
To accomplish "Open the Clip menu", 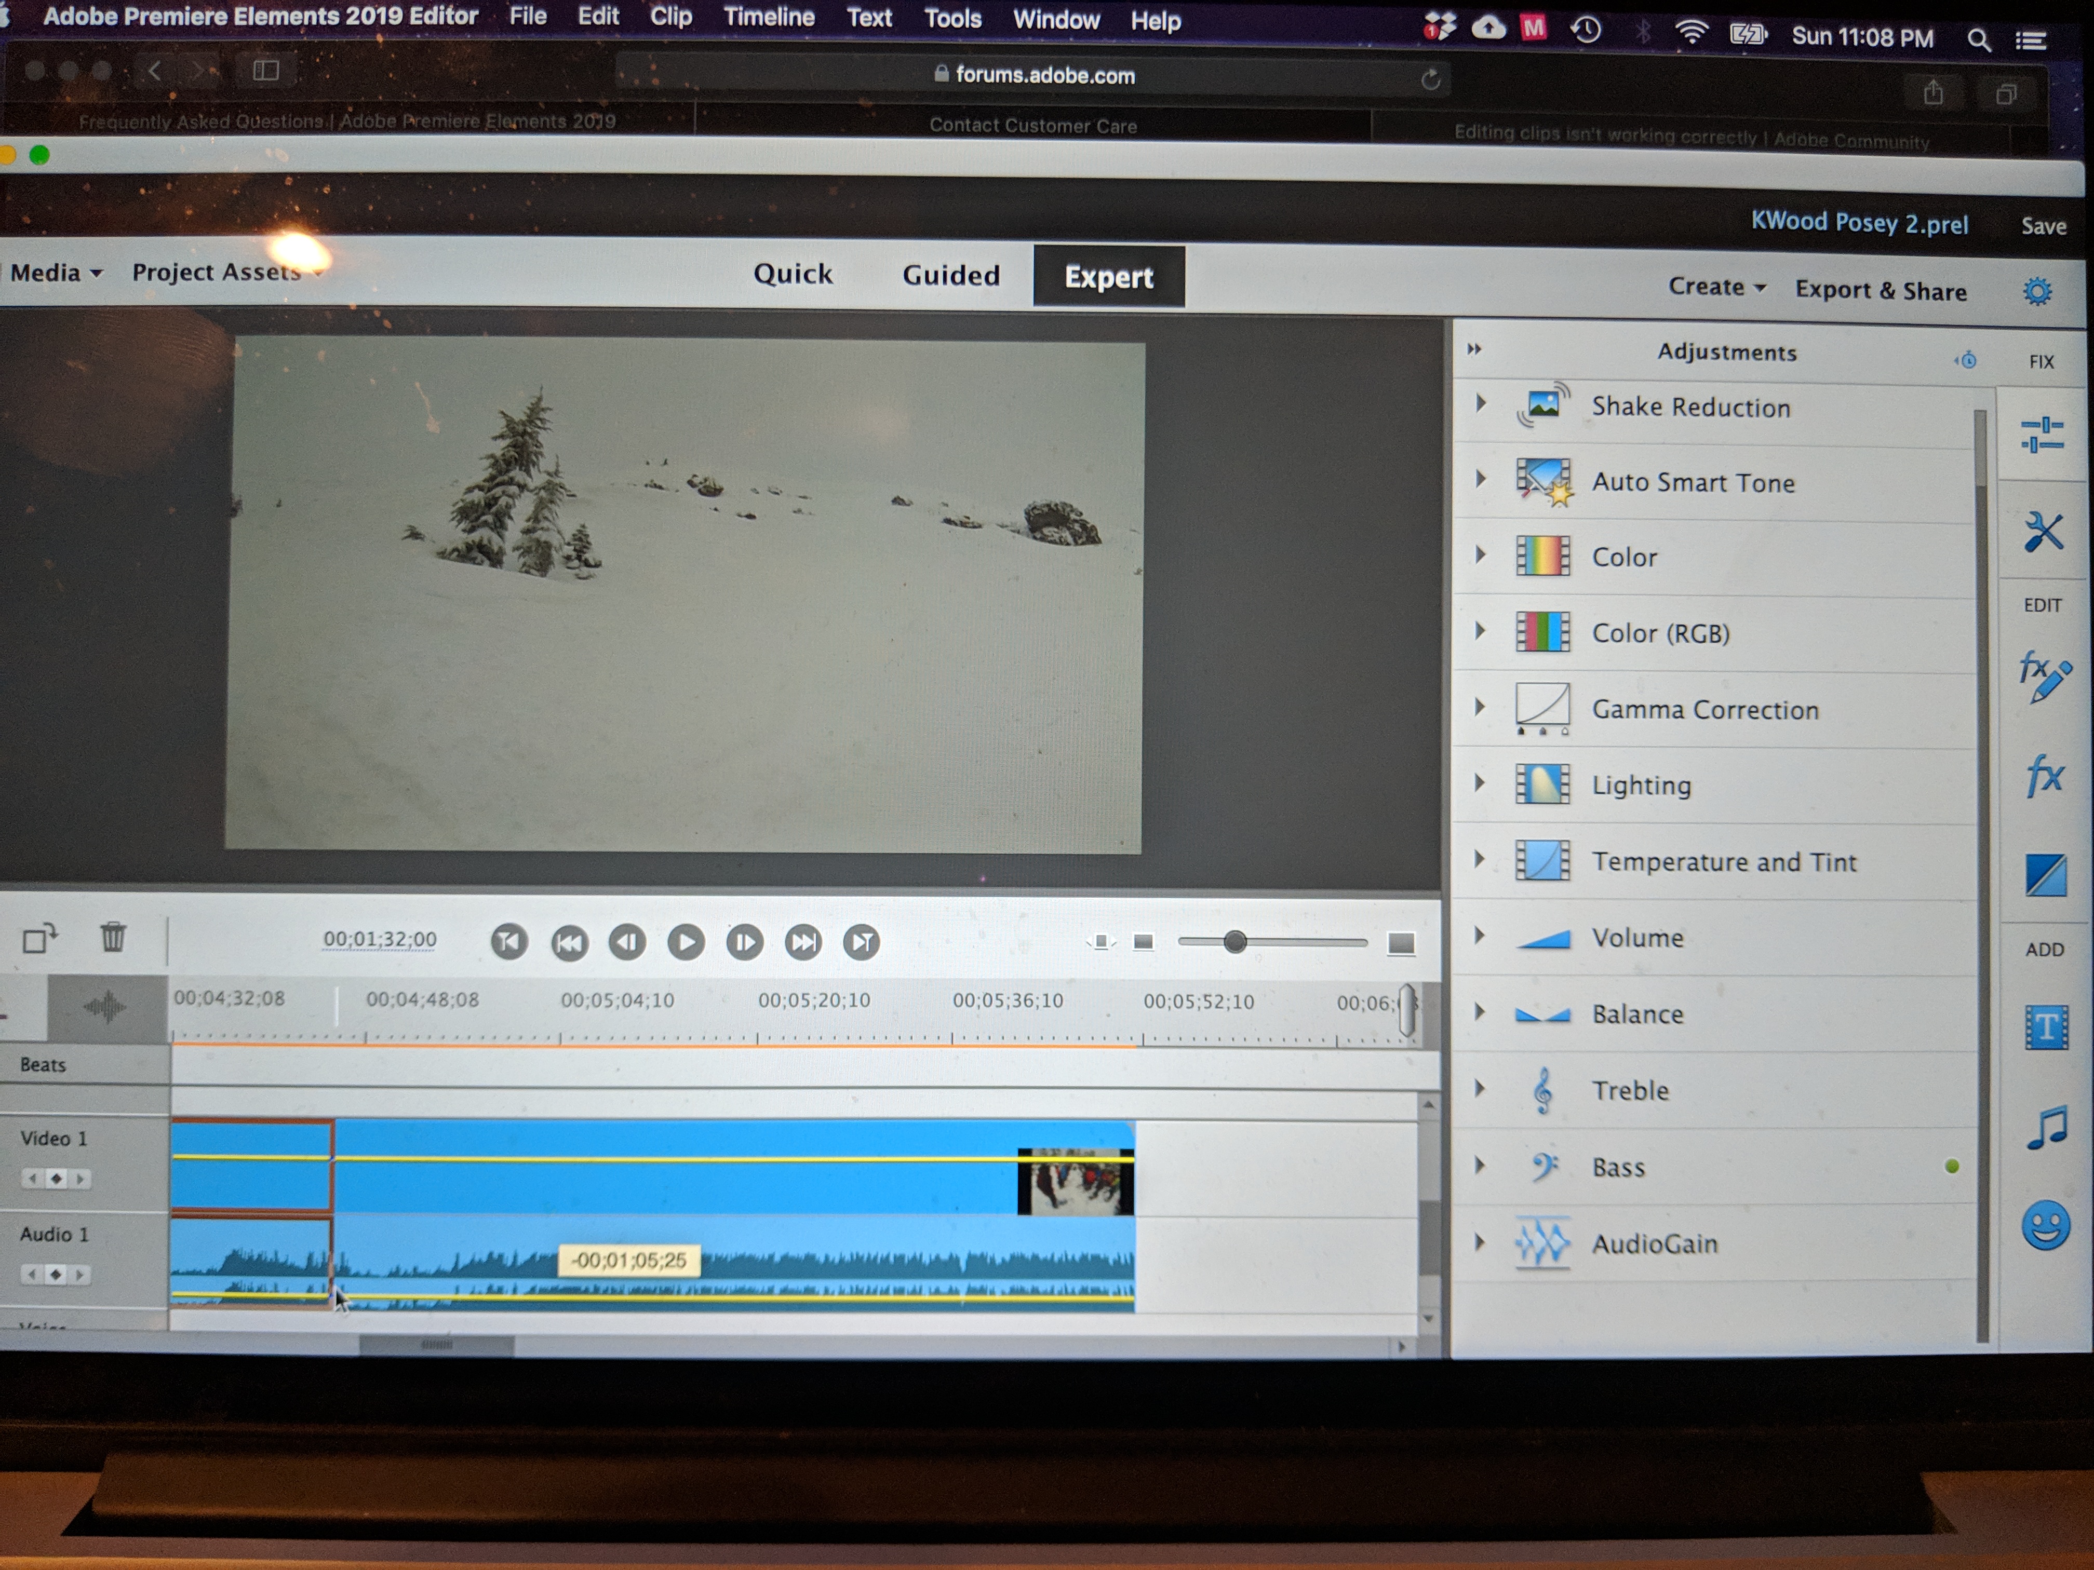I will pos(670,17).
